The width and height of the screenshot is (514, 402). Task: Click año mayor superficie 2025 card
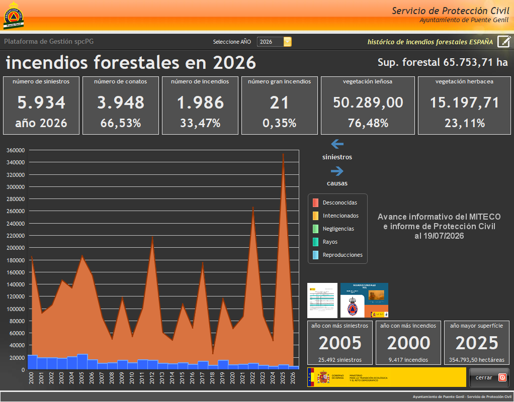[x=477, y=343]
